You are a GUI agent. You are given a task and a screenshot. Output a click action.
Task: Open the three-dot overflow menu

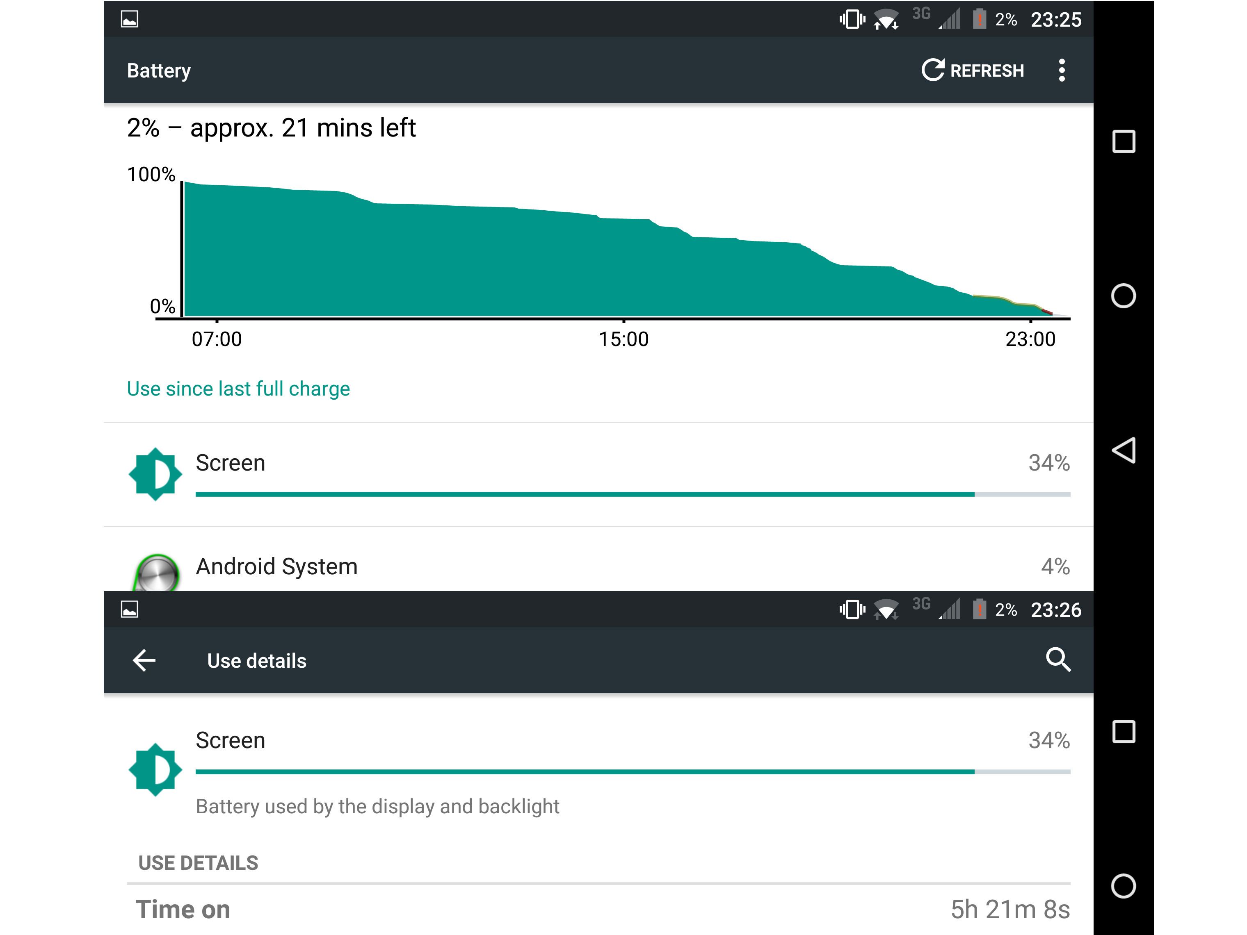(x=1062, y=71)
